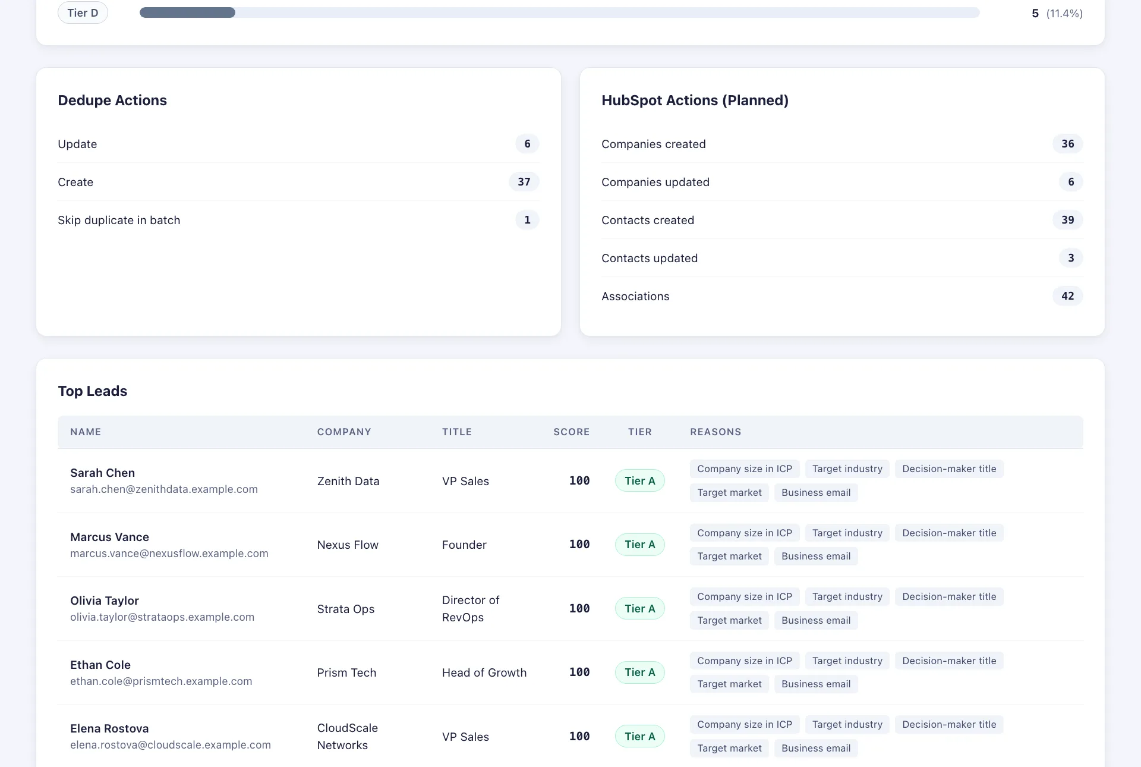Click Ethan Cole's Target market tag
The height and width of the screenshot is (767, 1141).
tap(729, 684)
